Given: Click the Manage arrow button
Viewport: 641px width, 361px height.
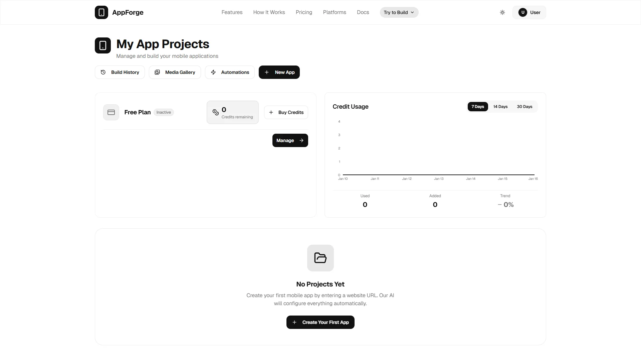Looking at the screenshot, I should point(290,140).
